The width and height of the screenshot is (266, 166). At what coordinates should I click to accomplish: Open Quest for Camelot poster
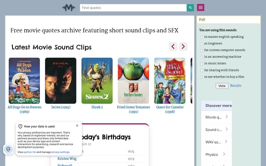click(170, 81)
